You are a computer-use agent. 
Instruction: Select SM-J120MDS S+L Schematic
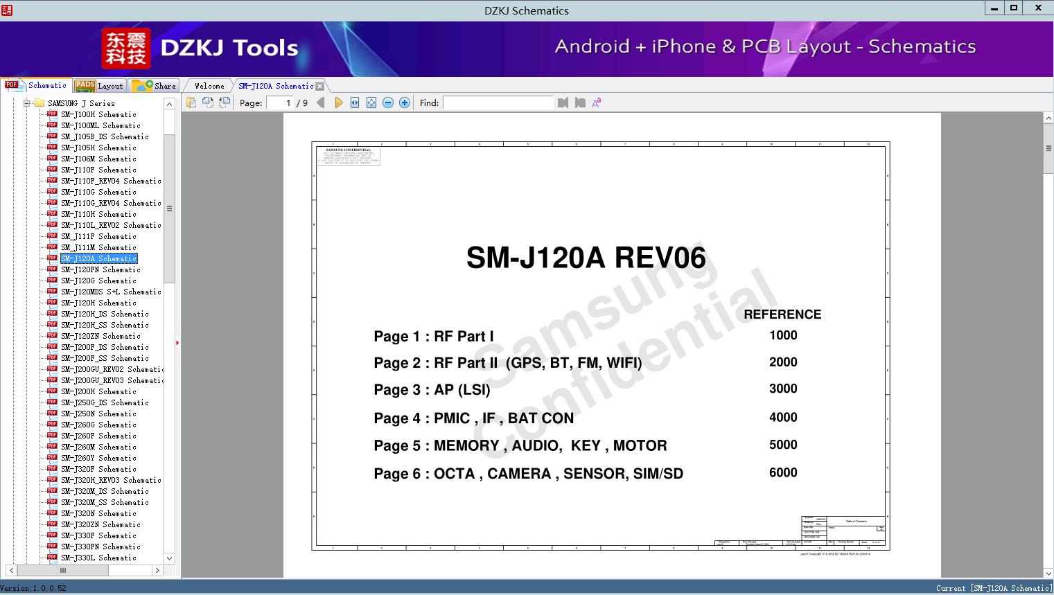coord(111,292)
